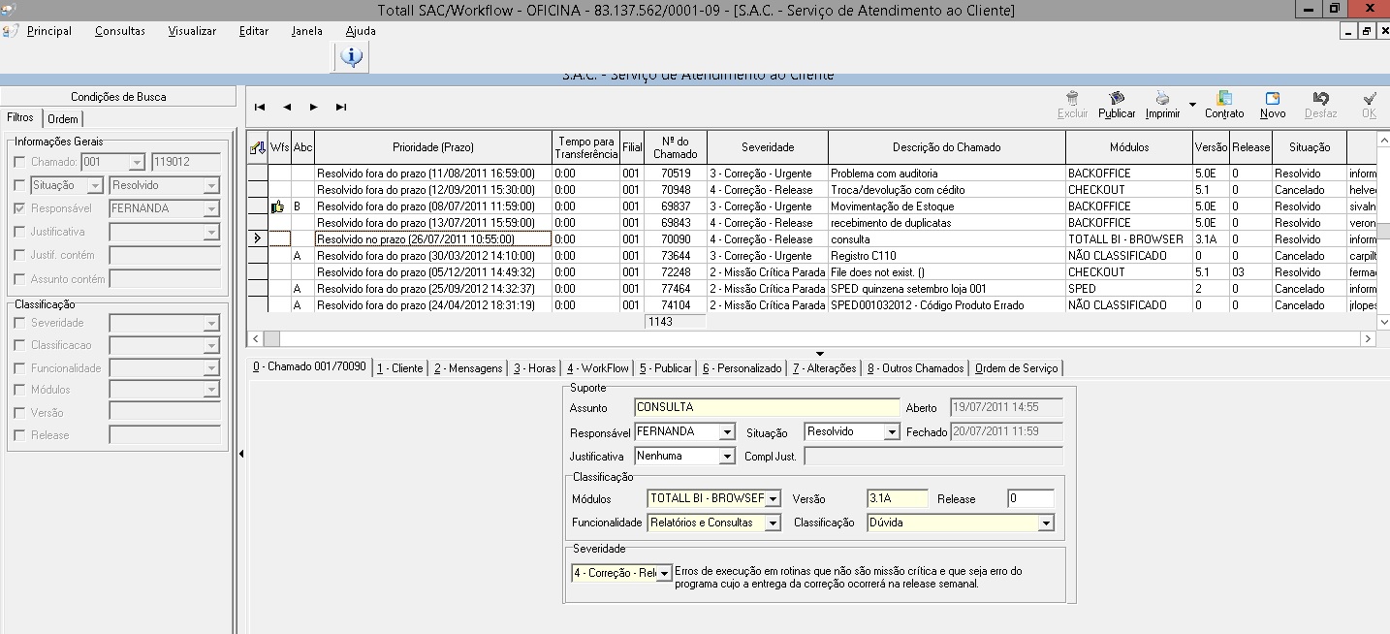Screen dimensions: 1390x634
Task: Click the thumbs-up icon in row 69837
Action: (279, 206)
